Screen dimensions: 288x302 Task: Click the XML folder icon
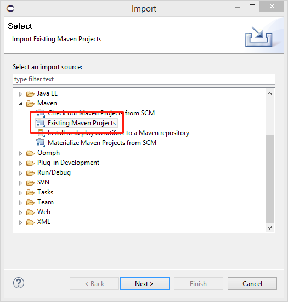[x=30, y=222]
